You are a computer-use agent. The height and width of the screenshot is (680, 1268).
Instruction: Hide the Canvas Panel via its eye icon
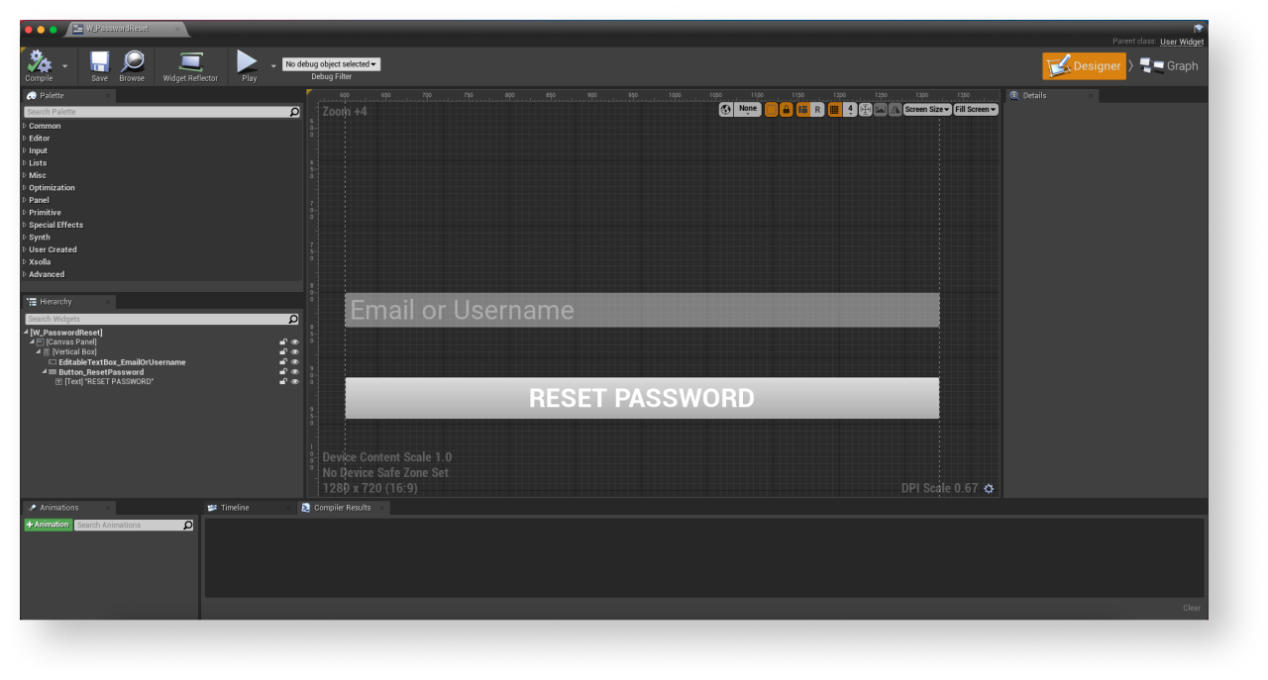[294, 342]
